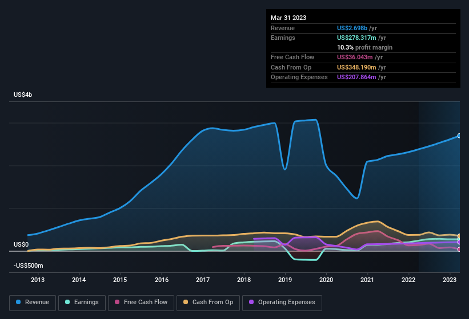The width and height of the screenshot is (469, 319).
Task: Click the pink Free Cash Flow legend dot
Action: 117,302
